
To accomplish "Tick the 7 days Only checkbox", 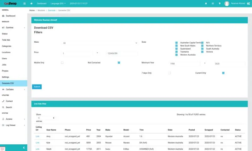I will click(169, 73).
